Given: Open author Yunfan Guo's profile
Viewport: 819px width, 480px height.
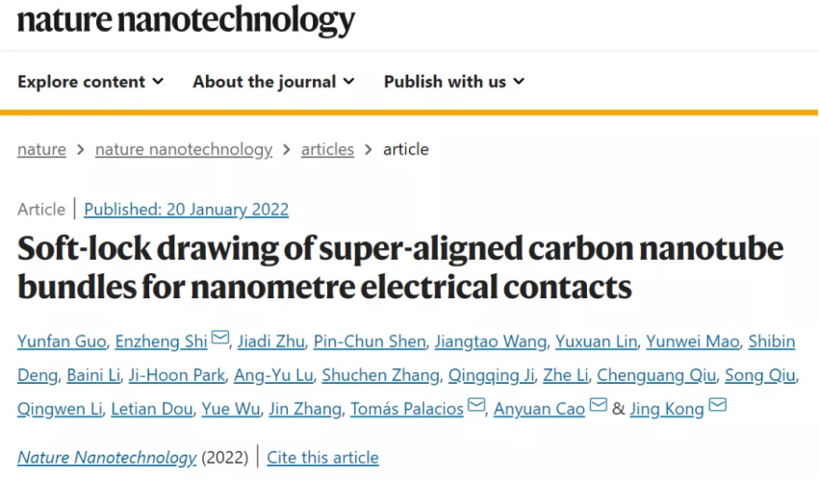Looking at the screenshot, I should point(62,341).
